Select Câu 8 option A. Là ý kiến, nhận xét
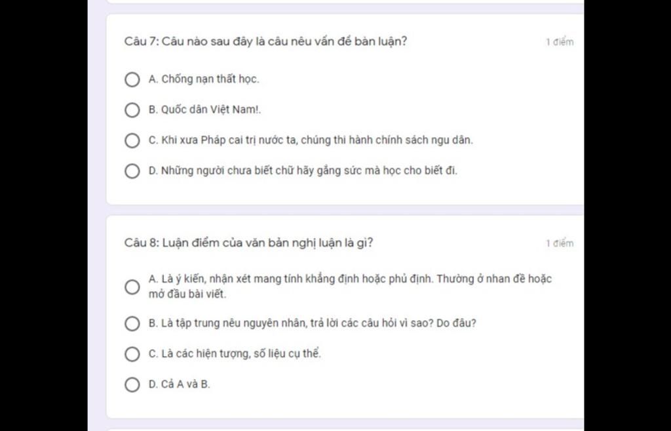Screen dimensions: 671x431 coord(132,287)
